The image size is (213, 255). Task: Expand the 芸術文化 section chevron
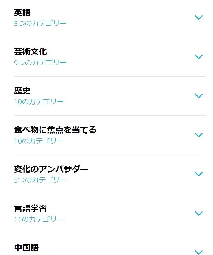(x=198, y=57)
